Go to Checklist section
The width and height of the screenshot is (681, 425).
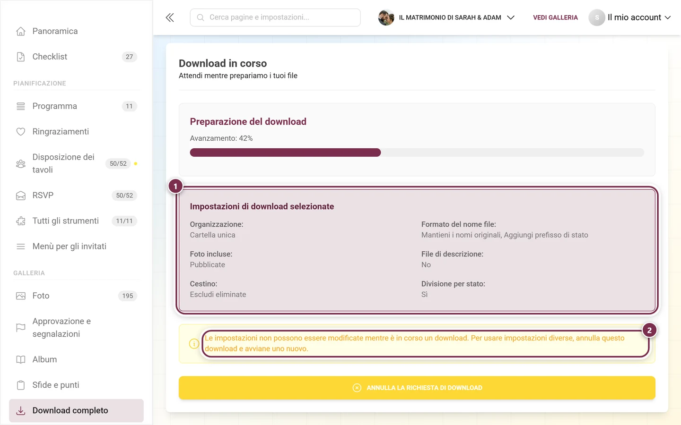(x=76, y=57)
